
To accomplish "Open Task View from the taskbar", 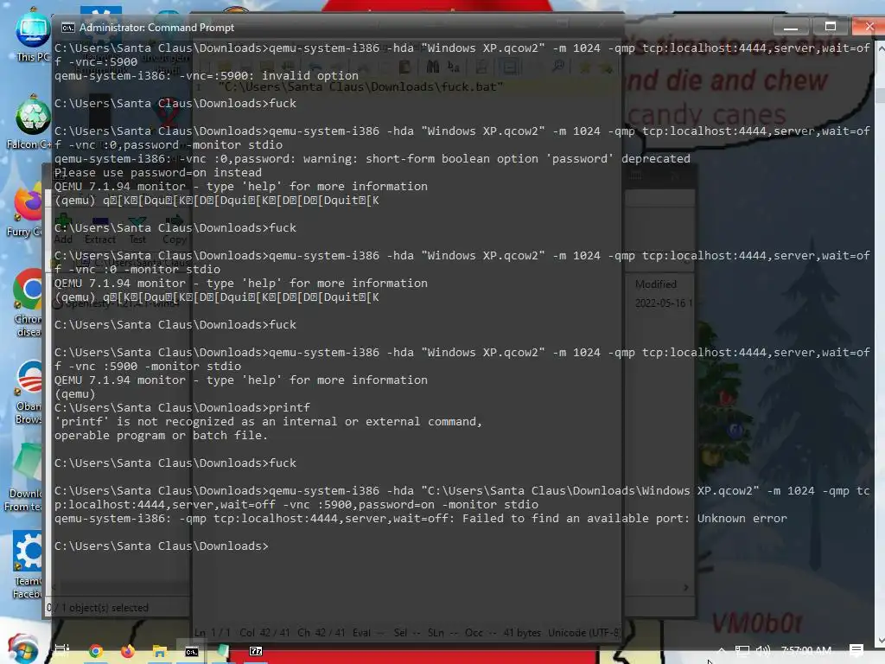I will pyautogui.click(x=61, y=650).
